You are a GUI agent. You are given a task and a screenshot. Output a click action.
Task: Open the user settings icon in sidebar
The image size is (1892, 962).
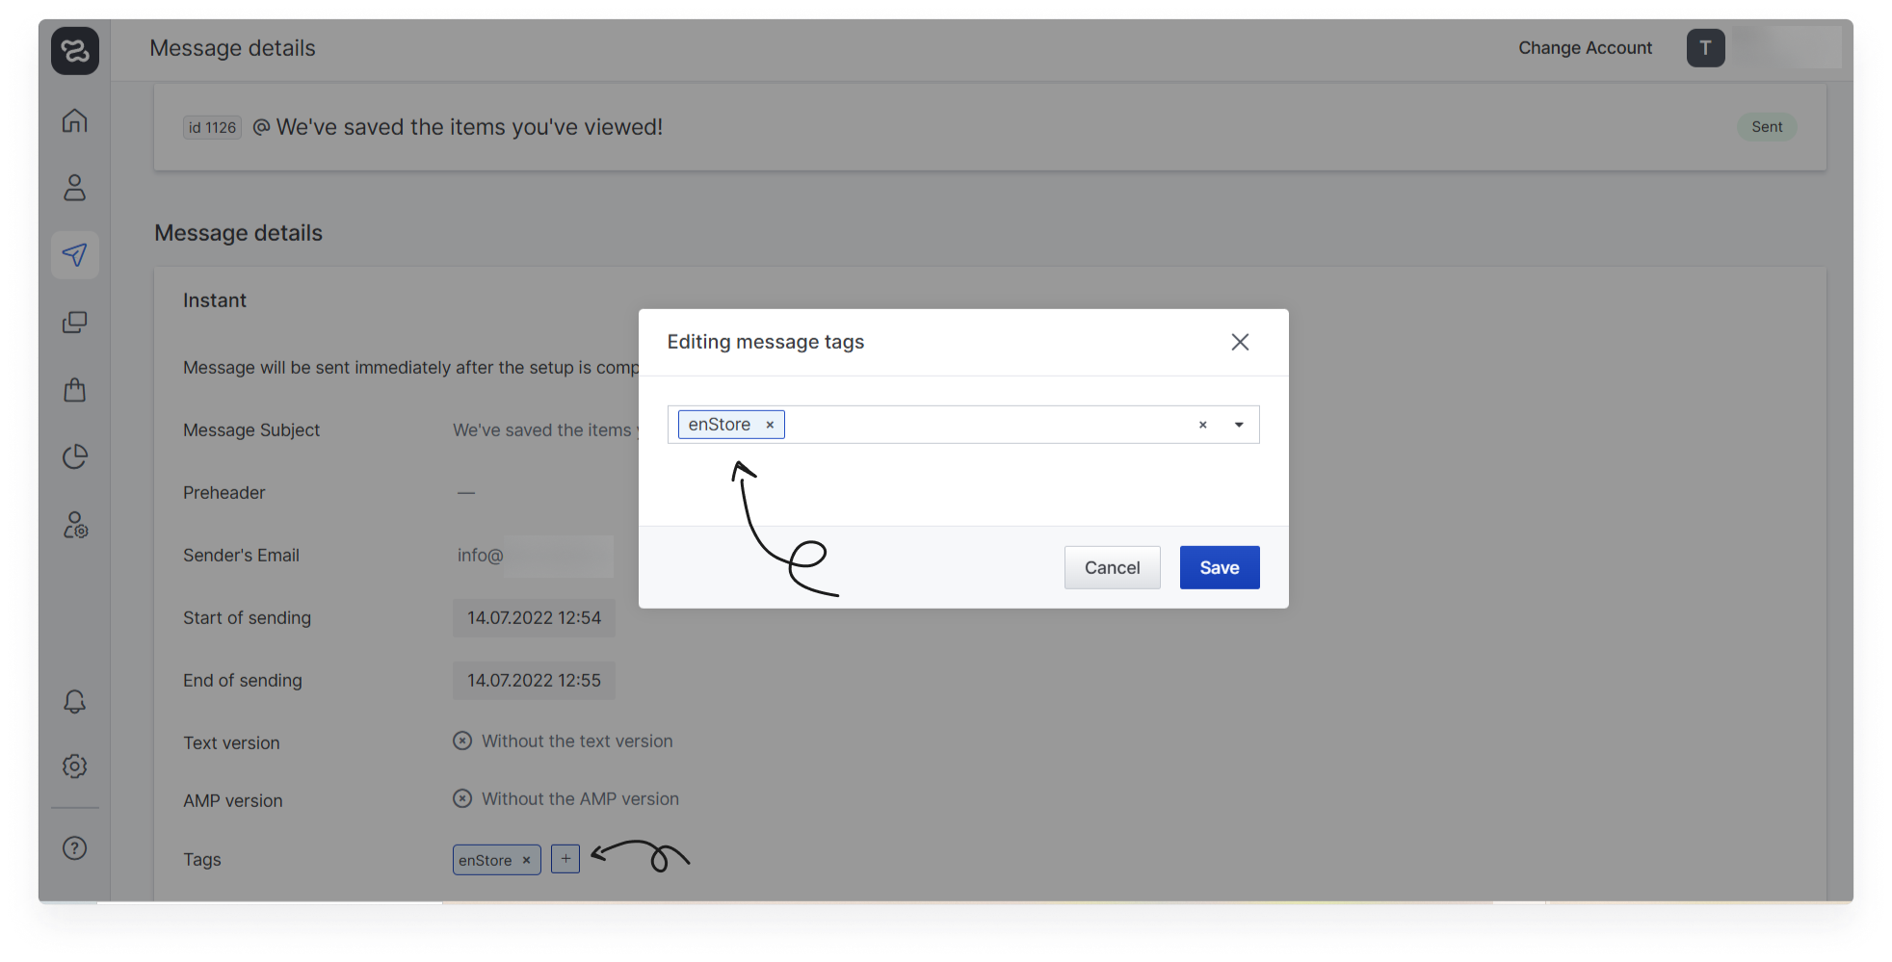(x=75, y=525)
